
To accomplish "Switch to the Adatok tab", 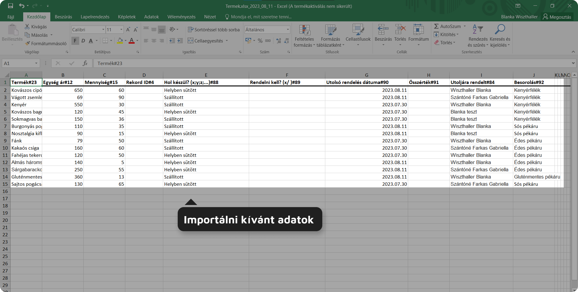I will [152, 17].
